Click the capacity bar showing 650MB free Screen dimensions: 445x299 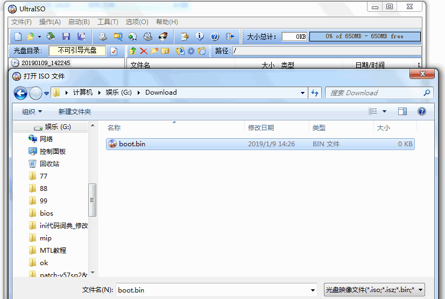365,37
